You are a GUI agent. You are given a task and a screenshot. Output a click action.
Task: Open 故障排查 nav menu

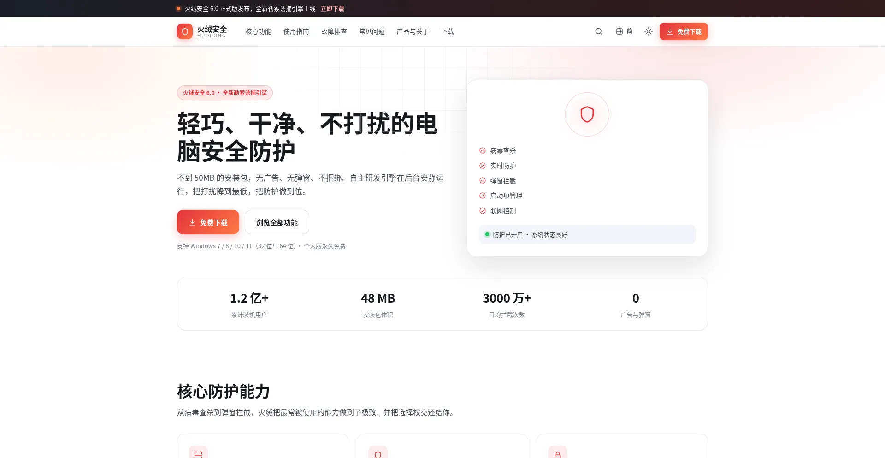pyautogui.click(x=334, y=31)
